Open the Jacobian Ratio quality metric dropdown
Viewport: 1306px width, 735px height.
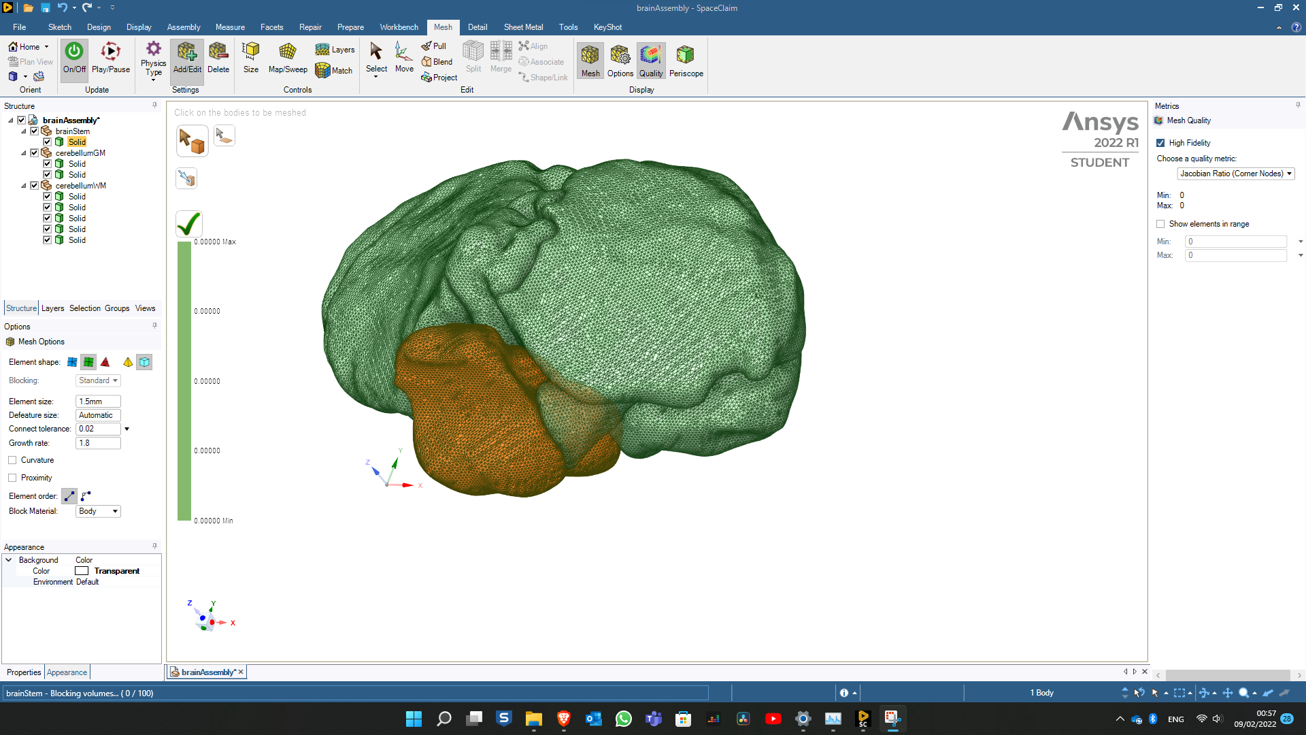point(1235,174)
